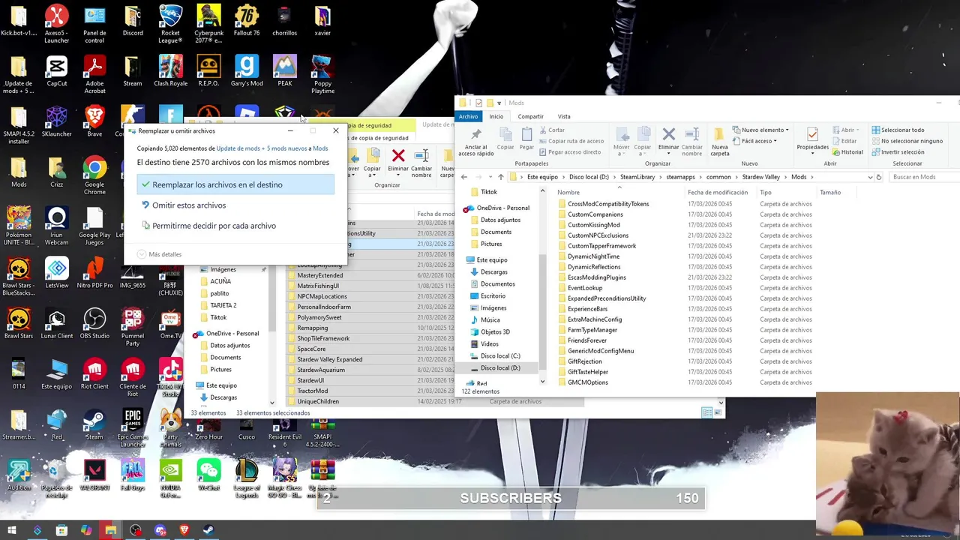Select TARJETA 2 in the background window tree
This screenshot has width=960, height=540.
pyautogui.click(x=223, y=305)
